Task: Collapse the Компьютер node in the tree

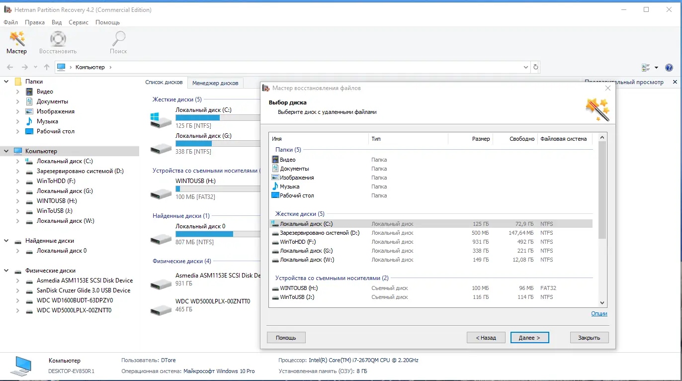Action: 6,151
